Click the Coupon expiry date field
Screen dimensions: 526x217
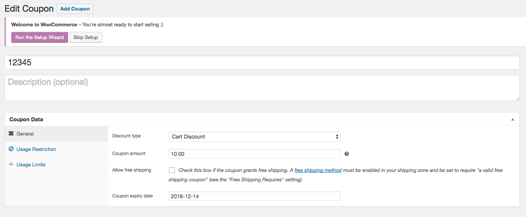pyautogui.click(x=254, y=196)
